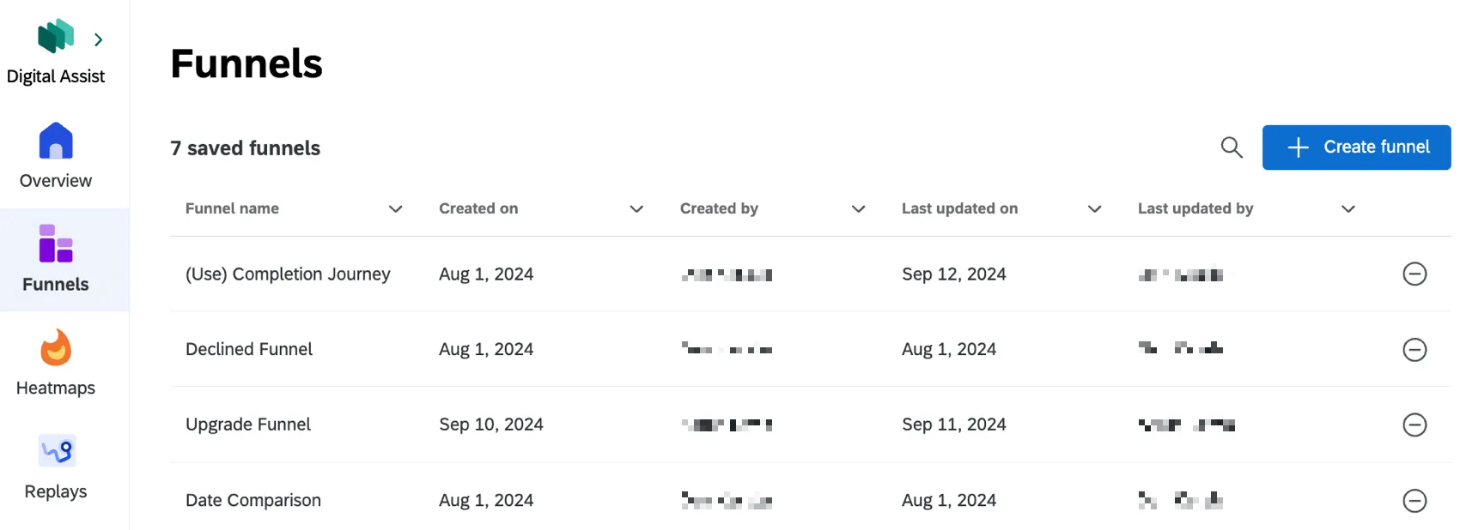This screenshot has height=530, width=1460.
Task: Switch to the Replays section
Action: 54,491
